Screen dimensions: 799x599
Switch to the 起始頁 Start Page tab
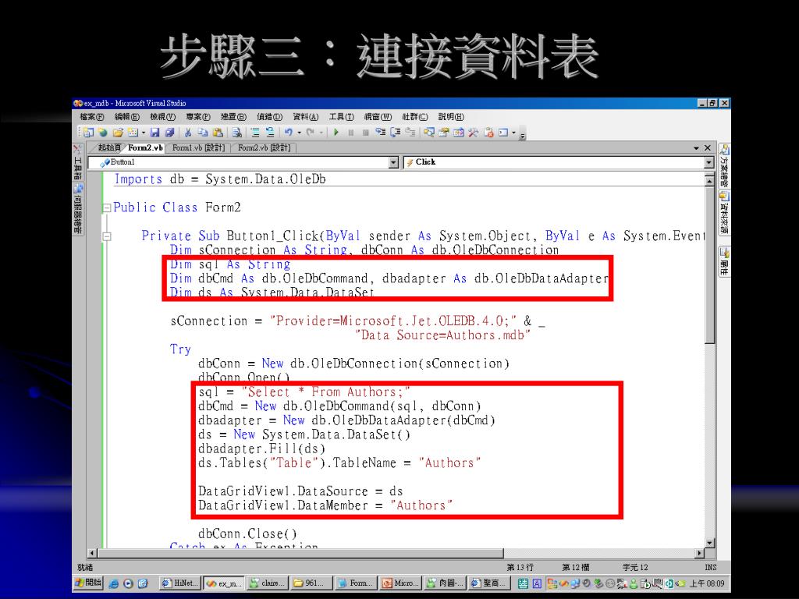[109, 147]
